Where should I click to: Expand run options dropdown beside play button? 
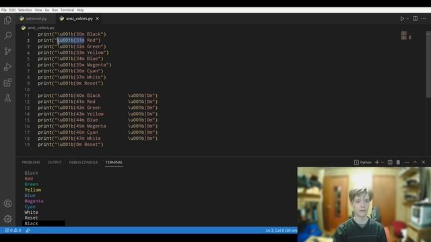pyautogui.click(x=407, y=19)
